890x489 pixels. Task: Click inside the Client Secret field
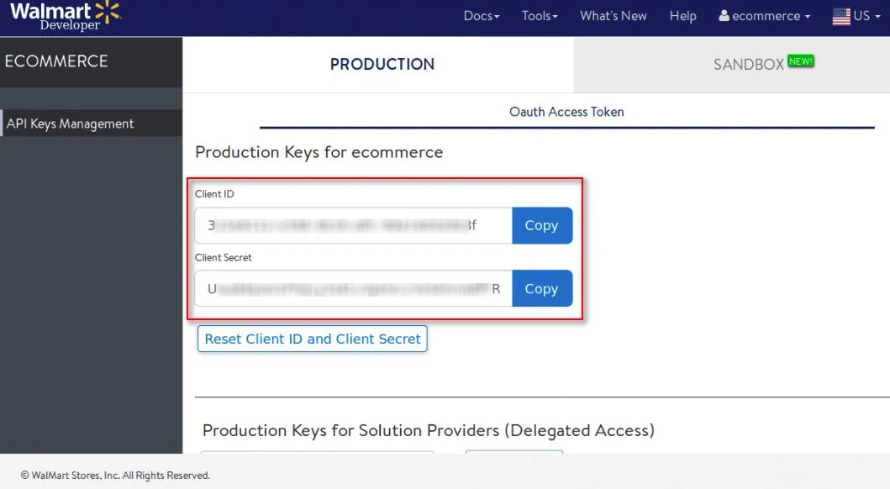pos(353,288)
